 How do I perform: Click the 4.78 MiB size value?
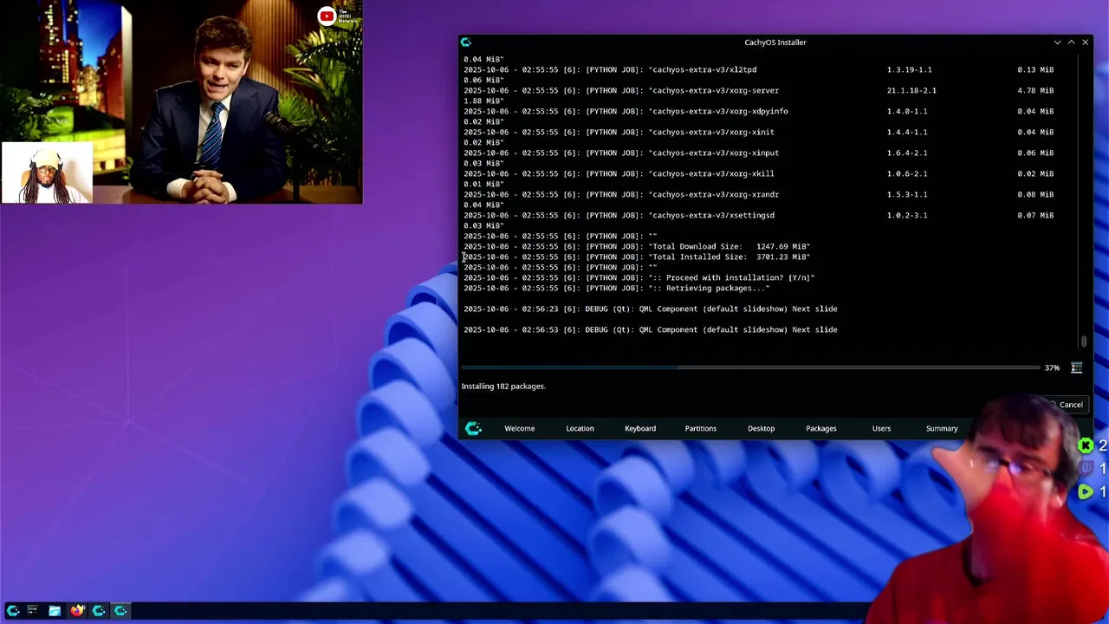pyautogui.click(x=1035, y=90)
